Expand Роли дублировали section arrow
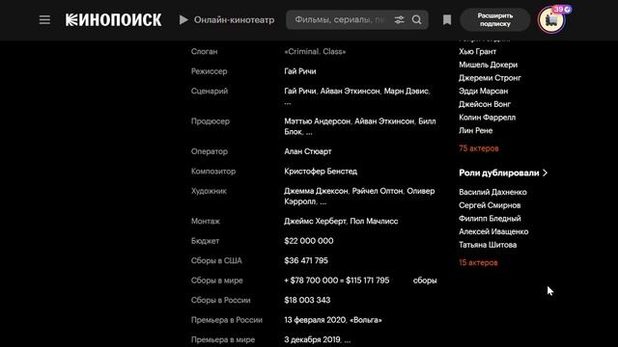The width and height of the screenshot is (618, 347). [545, 173]
